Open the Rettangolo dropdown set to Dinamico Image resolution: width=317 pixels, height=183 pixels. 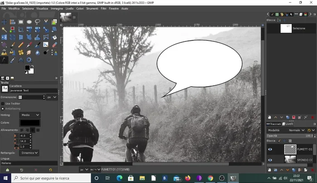(x=29, y=153)
